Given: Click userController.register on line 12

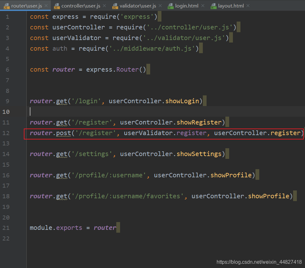Looking at the screenshot, I should click(257, 133).
